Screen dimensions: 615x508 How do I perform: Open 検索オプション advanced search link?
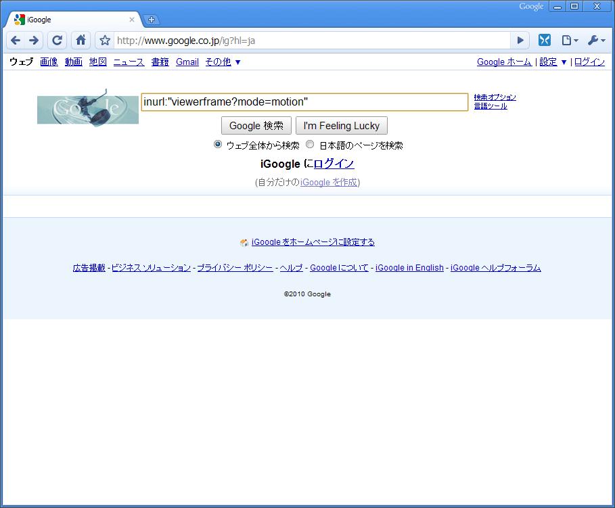pyautogui.click(x=495, y=97)
